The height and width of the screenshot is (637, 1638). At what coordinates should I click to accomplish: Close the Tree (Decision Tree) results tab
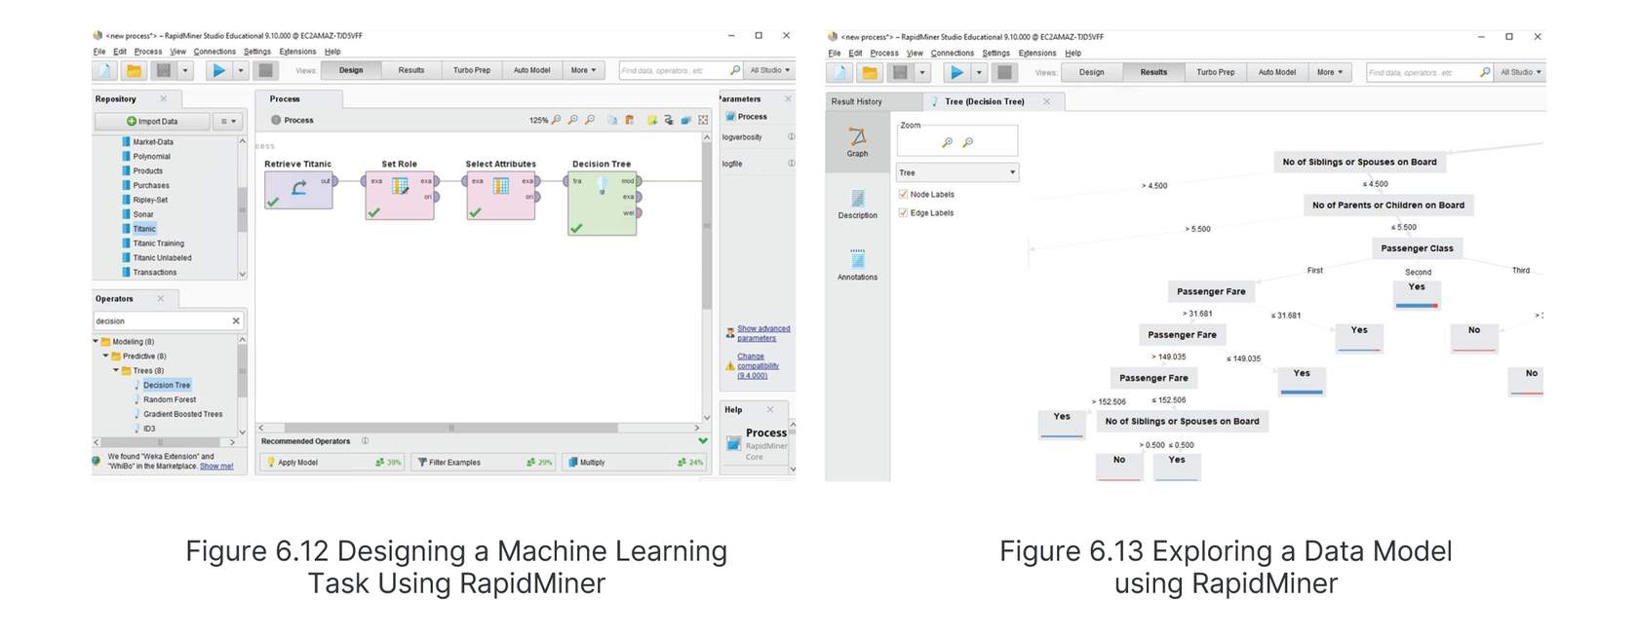[1046, 101]
